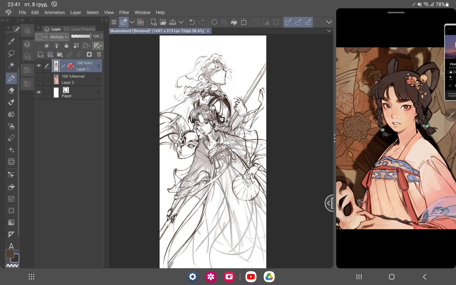456x285 pixels.
Task: Open canvas tab list chevron below command bar
Action: tap(329, 31)
